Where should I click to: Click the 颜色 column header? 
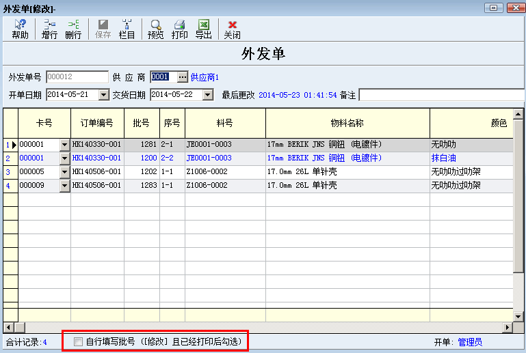coord(471,124)
